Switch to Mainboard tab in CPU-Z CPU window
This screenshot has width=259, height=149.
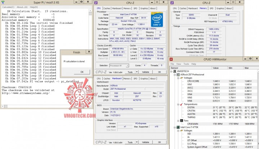117,8
